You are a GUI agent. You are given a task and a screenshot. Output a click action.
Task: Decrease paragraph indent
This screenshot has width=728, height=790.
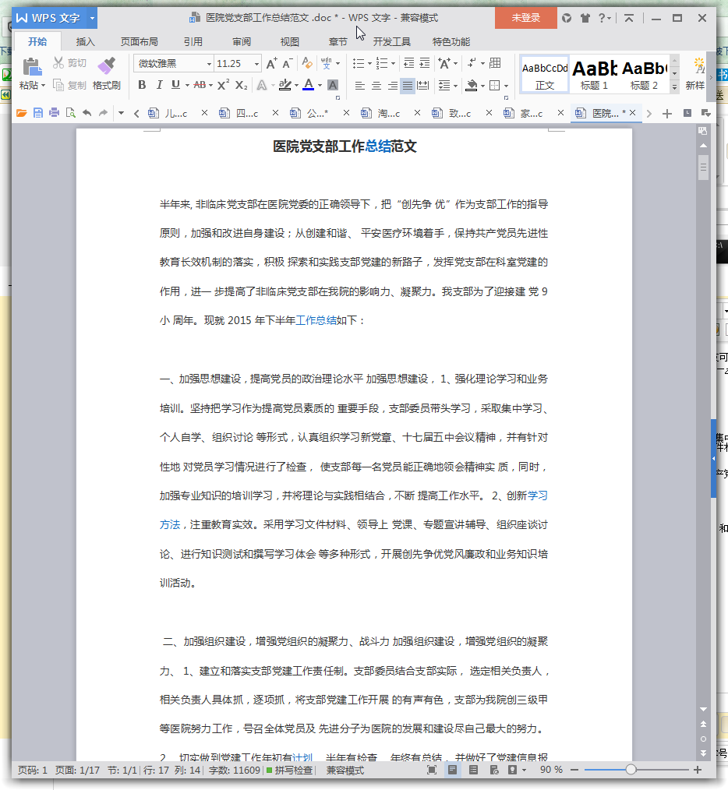(x=409, y=63)
